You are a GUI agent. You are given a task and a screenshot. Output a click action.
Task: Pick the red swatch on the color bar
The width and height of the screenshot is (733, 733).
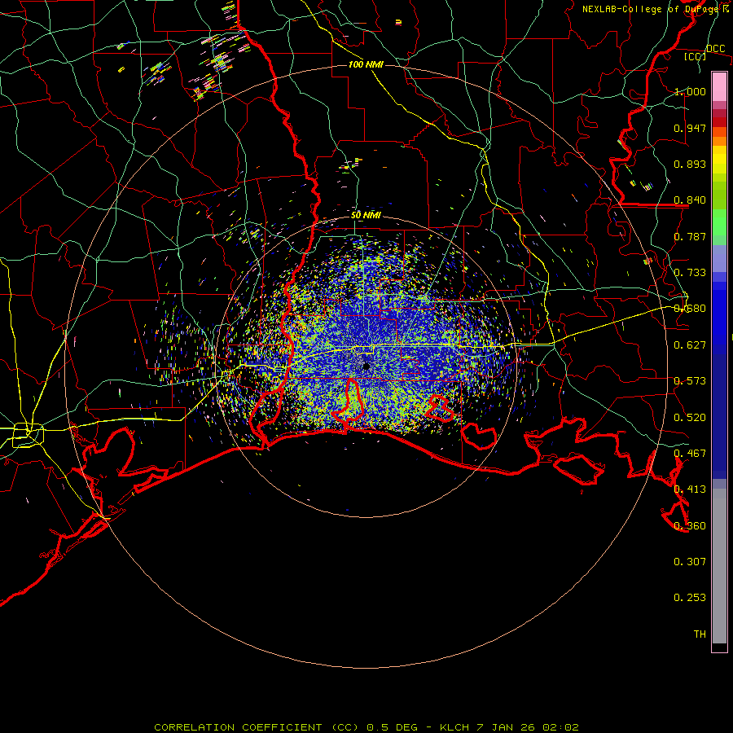coord(719,122)
